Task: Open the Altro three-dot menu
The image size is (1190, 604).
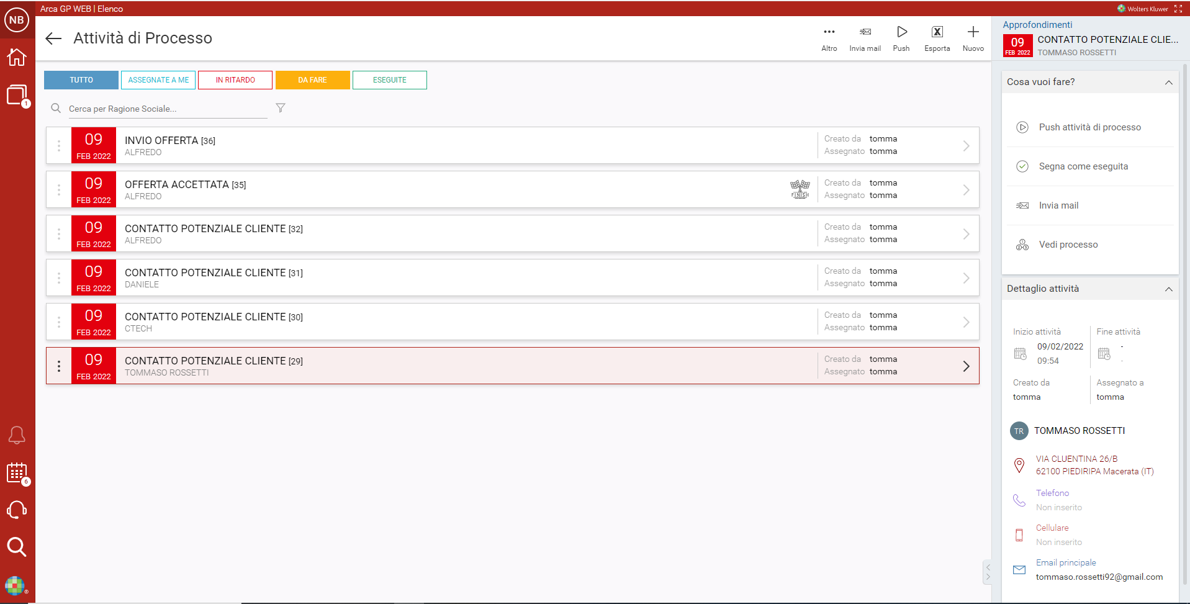Action: click(x=829, y=38)
